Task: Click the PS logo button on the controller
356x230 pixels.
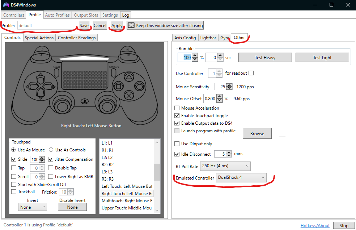Action: coord(85,101)
